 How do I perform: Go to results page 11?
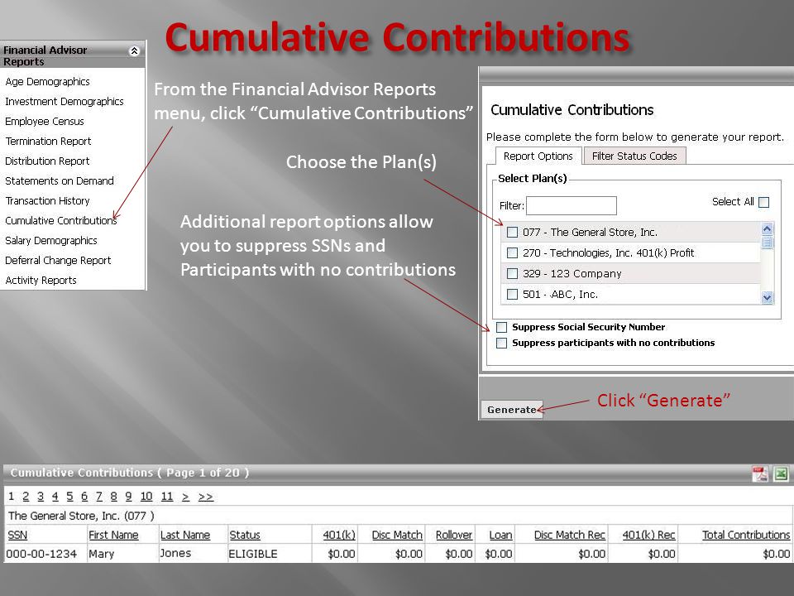[167, 497]
